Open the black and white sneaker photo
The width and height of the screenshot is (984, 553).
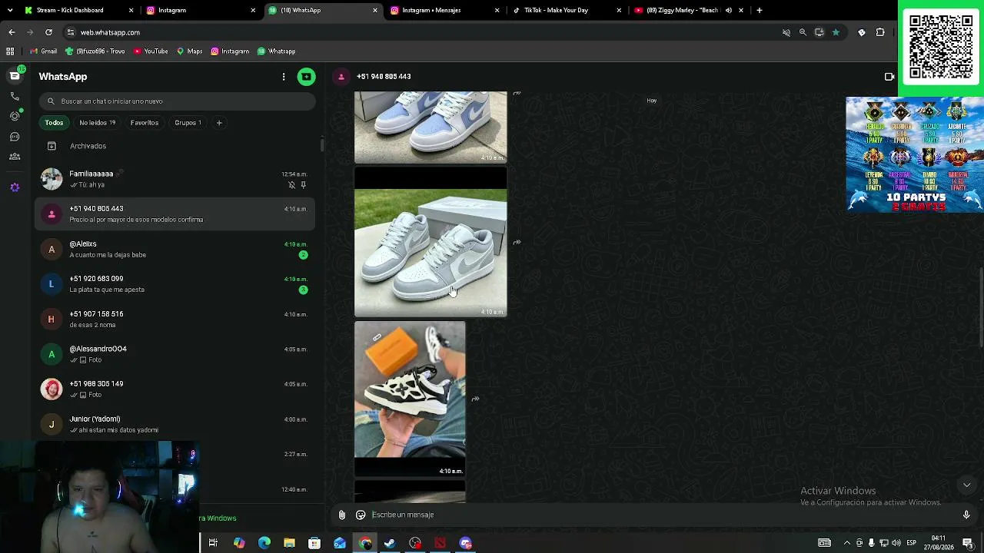[410, 399]
